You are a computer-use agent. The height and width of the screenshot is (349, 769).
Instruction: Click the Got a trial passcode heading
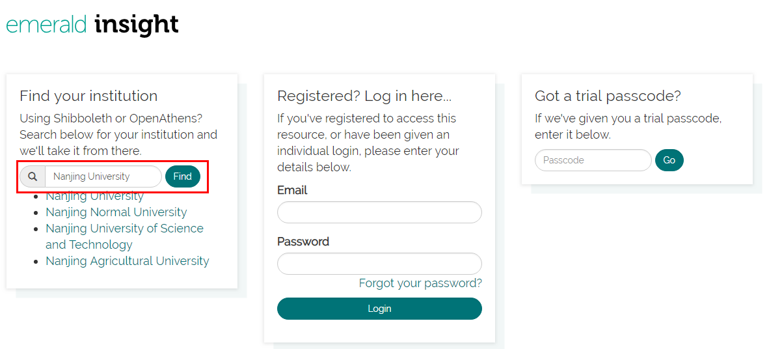[x=608, y=96]
